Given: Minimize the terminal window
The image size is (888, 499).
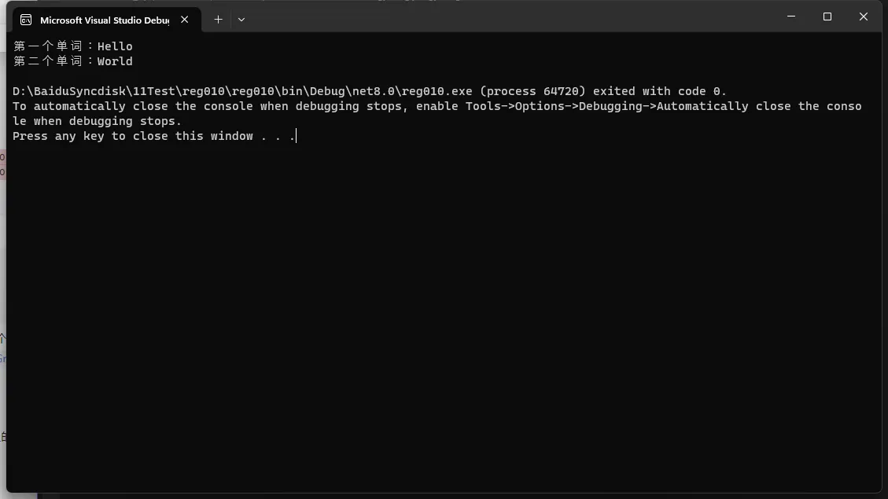Looking at the screenshot, I should point(791,17).
